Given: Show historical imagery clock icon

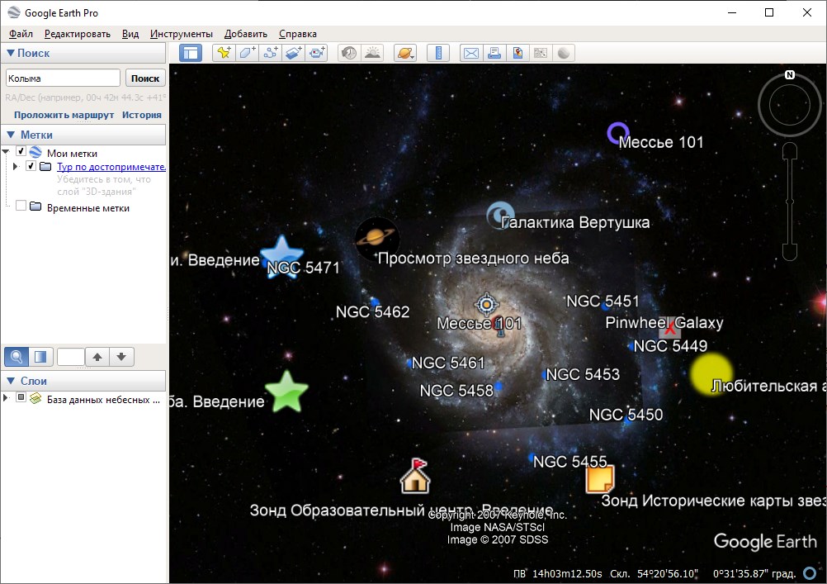Looking at the screenshot, I should tap(348, 53).
